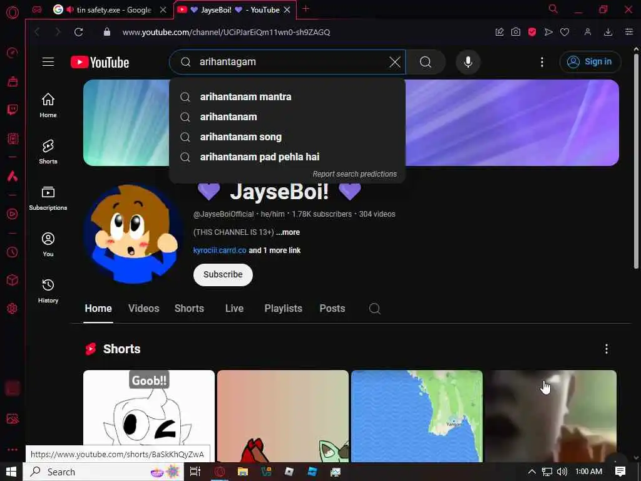The width and height of the screenshot is (641, 481).
Task: Select suggestion 'arihantanam pad pehla hai'
Action: click(287, 157)
